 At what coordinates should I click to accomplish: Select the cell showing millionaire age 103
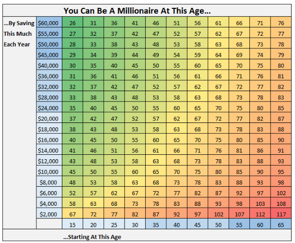tap(260, 203)
